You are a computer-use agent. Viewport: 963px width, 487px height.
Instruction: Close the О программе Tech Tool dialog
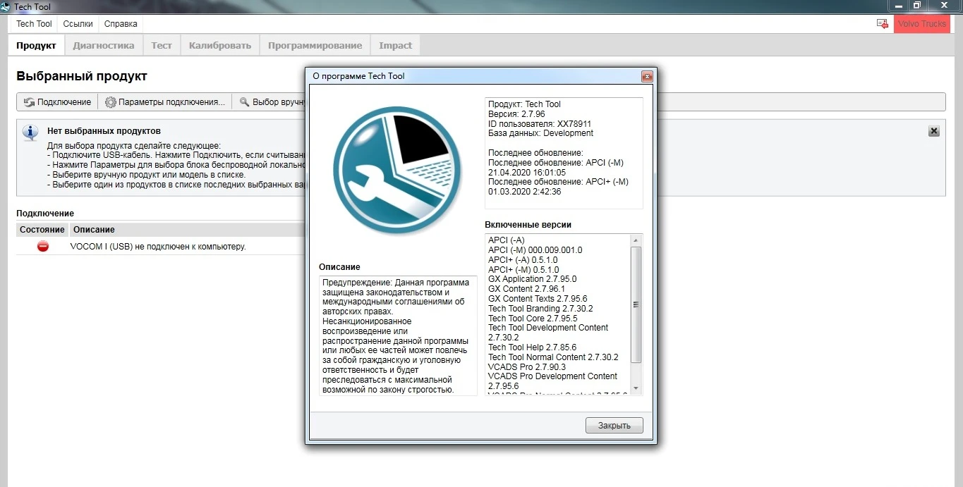(646, 76)
